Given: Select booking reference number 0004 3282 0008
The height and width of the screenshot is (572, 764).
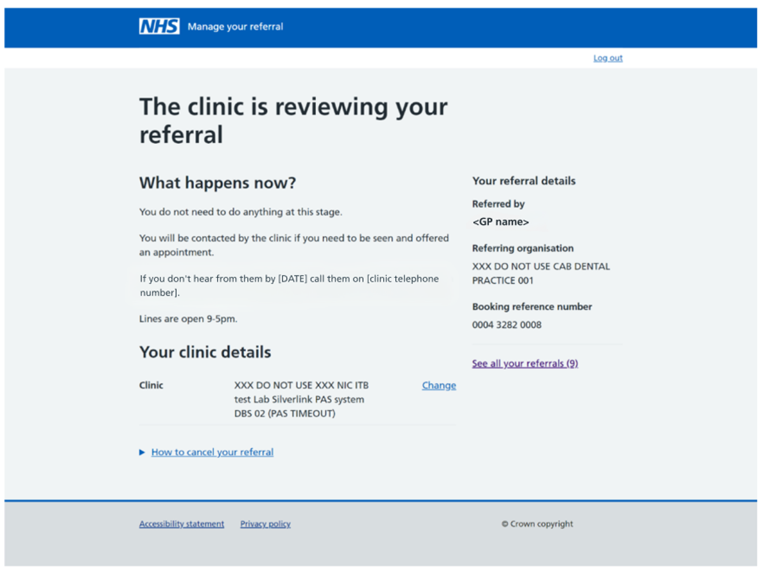Looking at the screenshot, I should [507, 325].
